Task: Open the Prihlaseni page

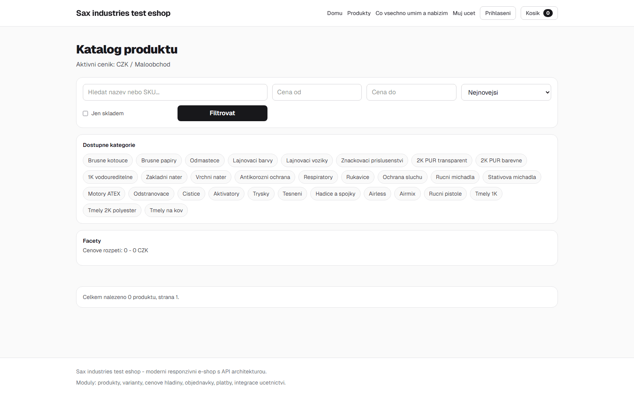Action: [498, 13]
